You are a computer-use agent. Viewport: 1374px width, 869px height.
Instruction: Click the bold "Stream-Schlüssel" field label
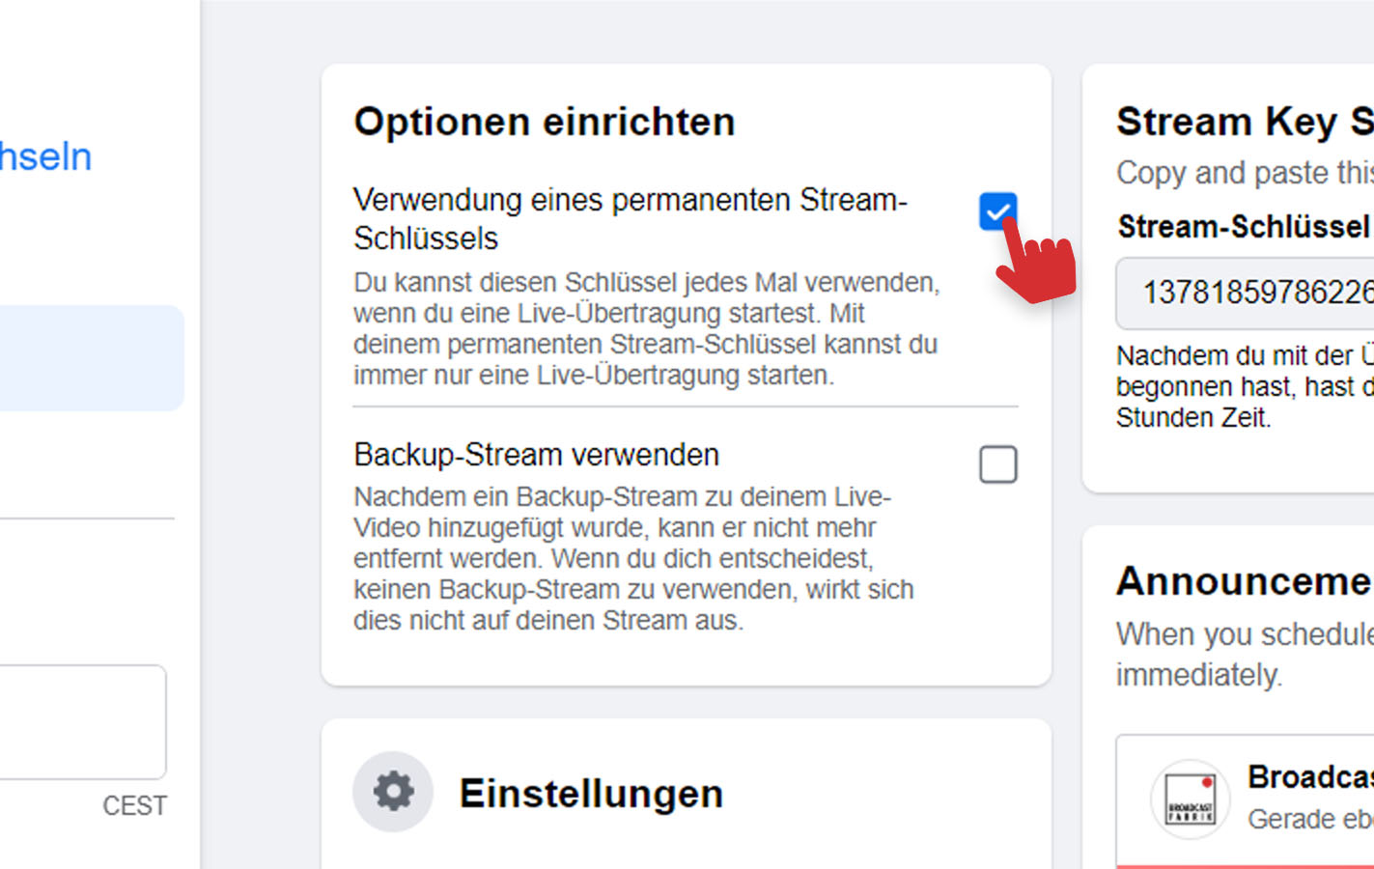coord(1244,227)
